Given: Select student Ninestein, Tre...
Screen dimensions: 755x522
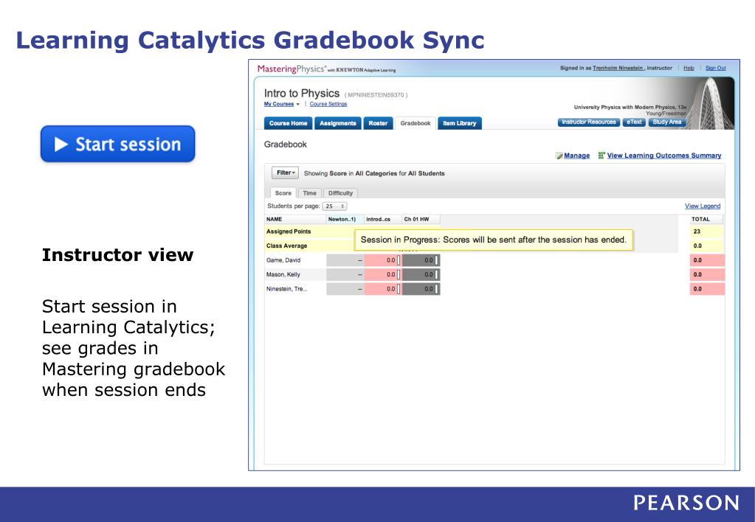Looking at the screenshot, I should (286, 289).
